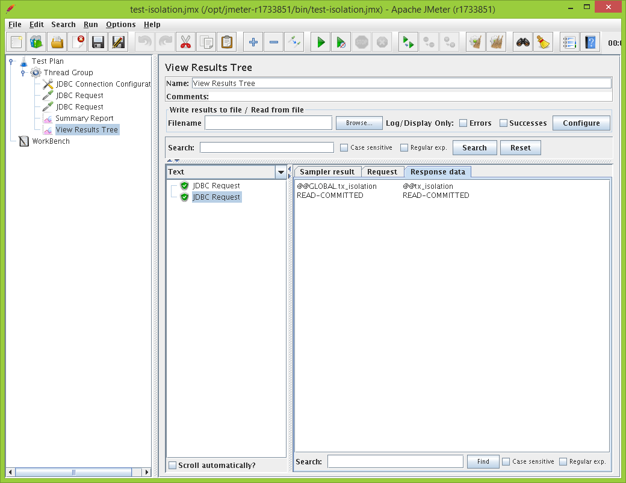
Task: Click the Save test plan floppy icon
Action: pyautogui.click(x=98, y=42)
